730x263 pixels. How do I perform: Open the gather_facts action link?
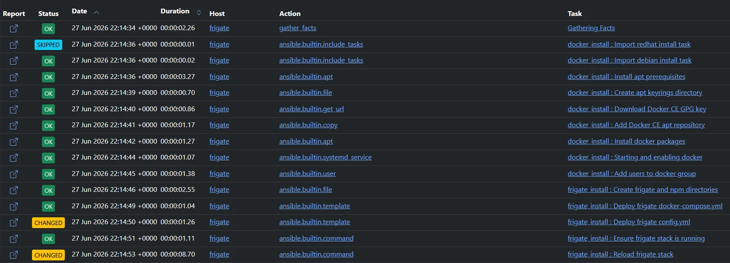[x=298, y=28]
